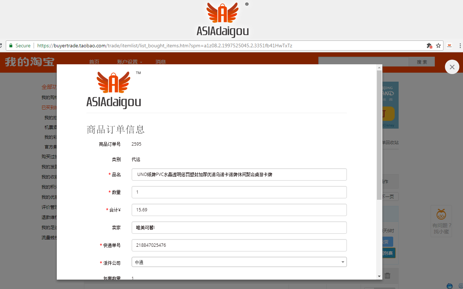Click the 搜索 button on Taobao
Viewport: 463px width, 289px height.
pos(422,62)
